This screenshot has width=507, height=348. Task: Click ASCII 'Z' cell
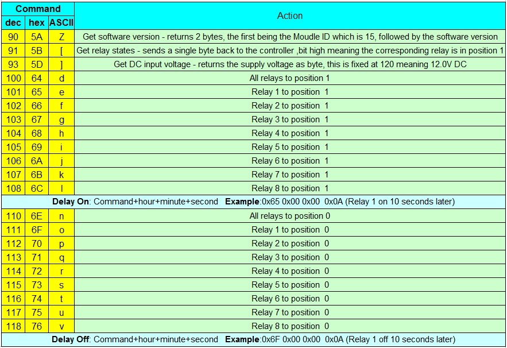point(61,37)
